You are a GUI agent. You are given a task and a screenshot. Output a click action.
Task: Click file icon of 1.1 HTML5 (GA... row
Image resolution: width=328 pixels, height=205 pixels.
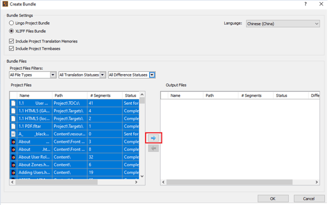click(x=13, y=111)
